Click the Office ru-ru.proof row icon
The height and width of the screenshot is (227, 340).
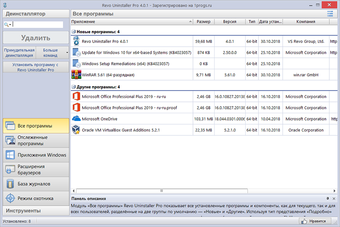click(76, 107)
